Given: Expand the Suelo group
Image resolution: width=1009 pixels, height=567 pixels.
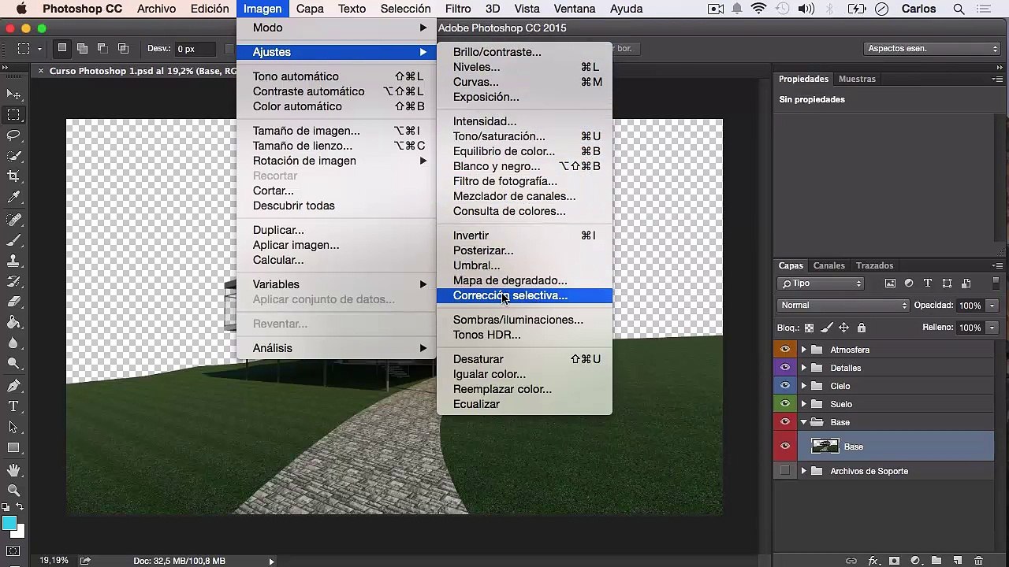Looking at the screenshot, I should coord(804,404).
